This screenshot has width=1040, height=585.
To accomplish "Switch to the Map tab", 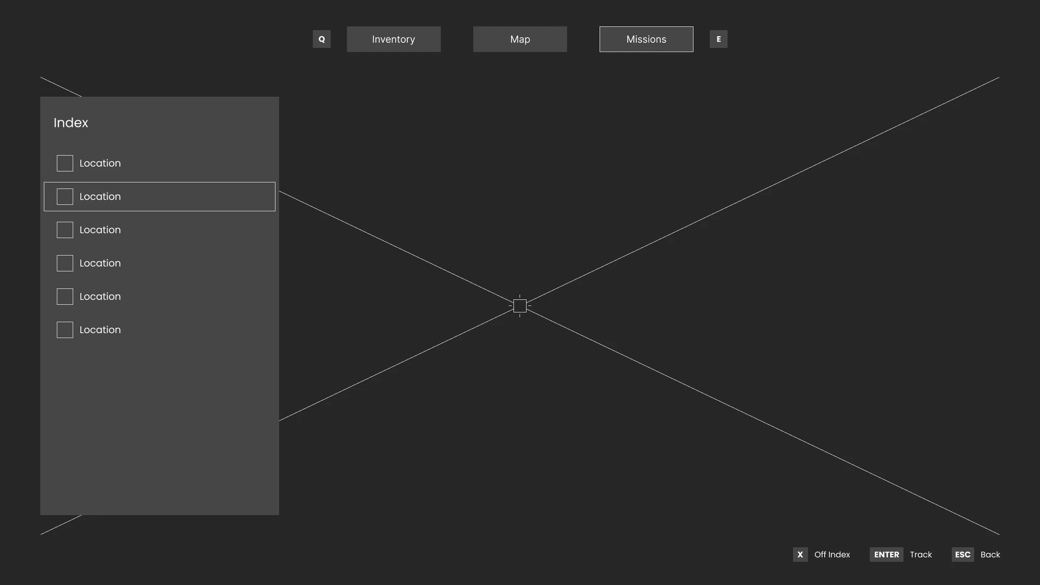I will click(520, 39).
